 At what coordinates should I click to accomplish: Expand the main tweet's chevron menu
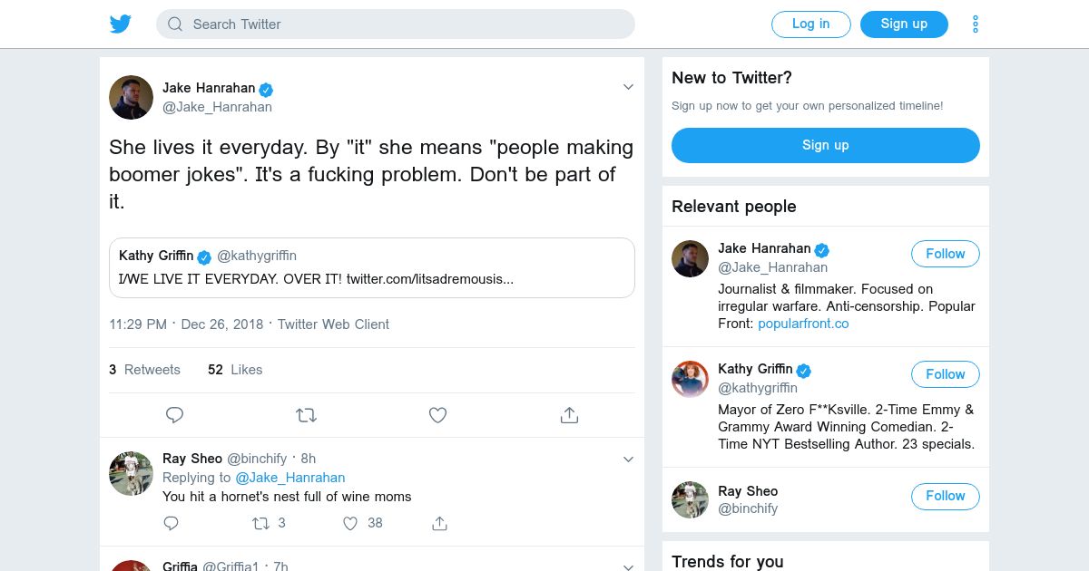click(x=628, y=87)
